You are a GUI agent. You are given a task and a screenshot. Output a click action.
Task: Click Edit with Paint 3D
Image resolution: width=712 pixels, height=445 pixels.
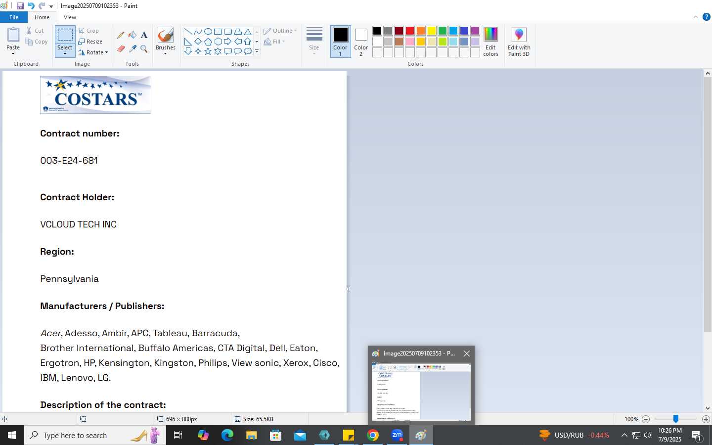[x=519, y=42]
